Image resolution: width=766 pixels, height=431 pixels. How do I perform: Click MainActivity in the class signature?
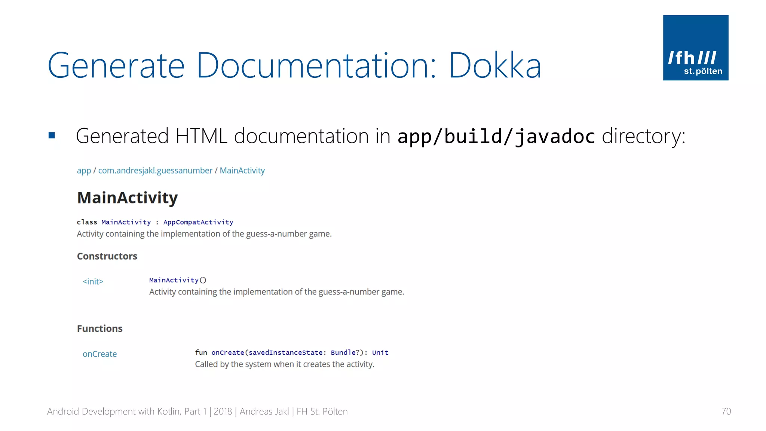click(x=126, y=222)
